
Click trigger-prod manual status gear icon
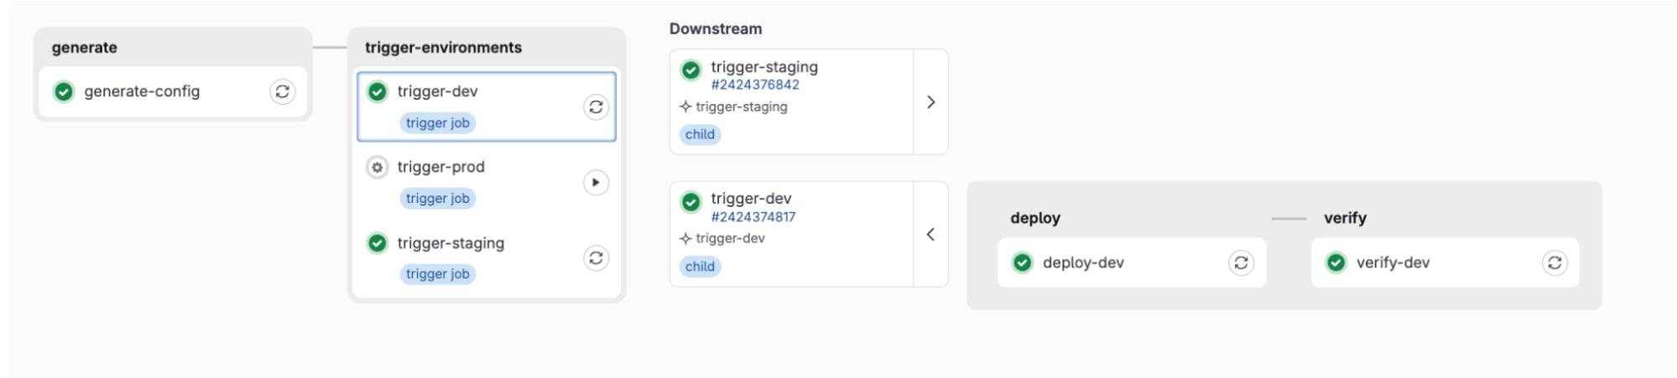[378, 167]
